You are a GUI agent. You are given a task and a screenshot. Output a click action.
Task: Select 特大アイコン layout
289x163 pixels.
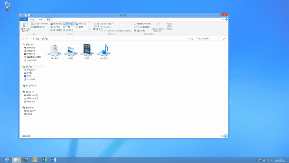(x=56, y=24)
